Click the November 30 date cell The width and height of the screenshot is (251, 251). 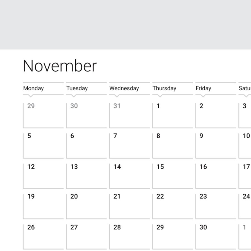click(x=216, y=236)
